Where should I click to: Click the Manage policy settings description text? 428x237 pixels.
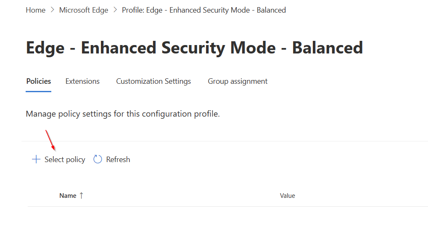123,114
